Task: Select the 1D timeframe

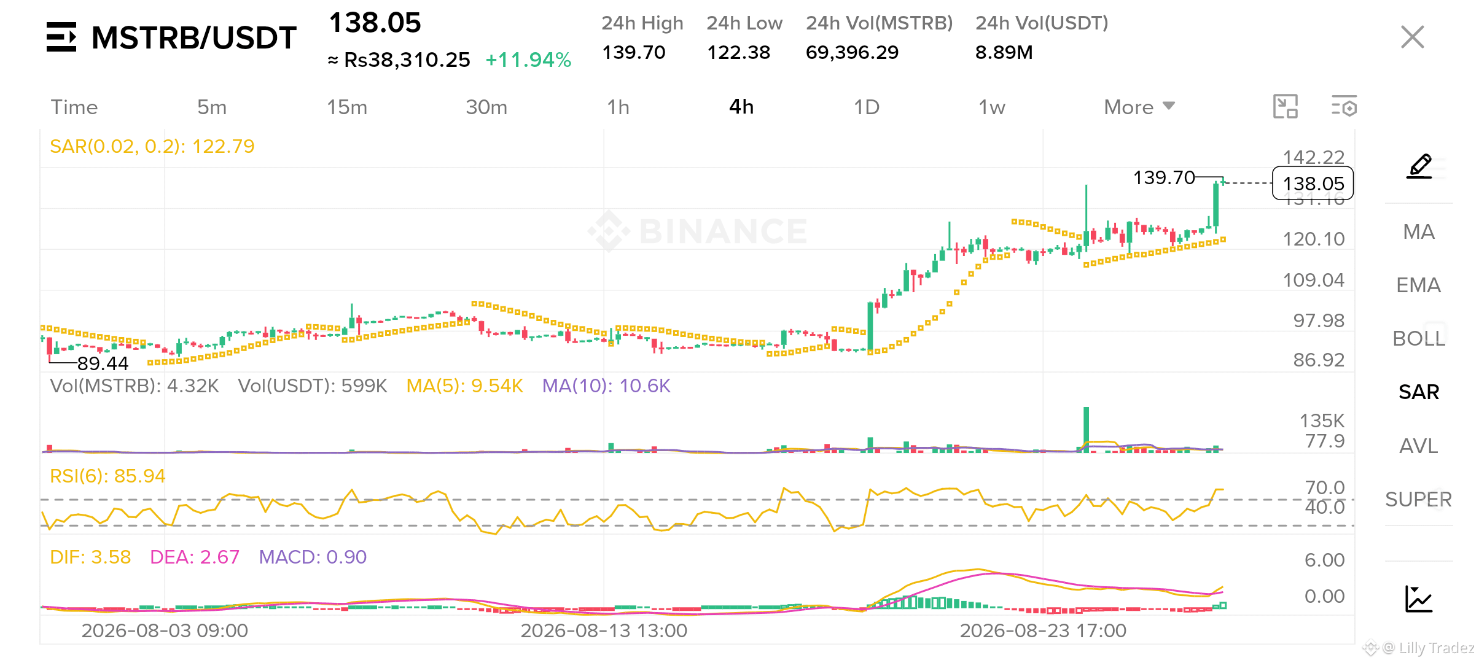Action: click(x=867, y=107)
